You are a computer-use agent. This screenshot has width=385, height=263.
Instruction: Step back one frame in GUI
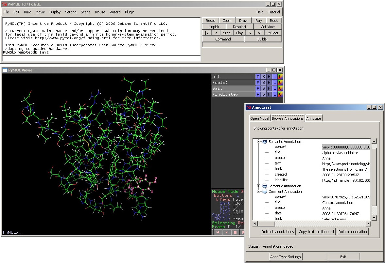point(216,33)
